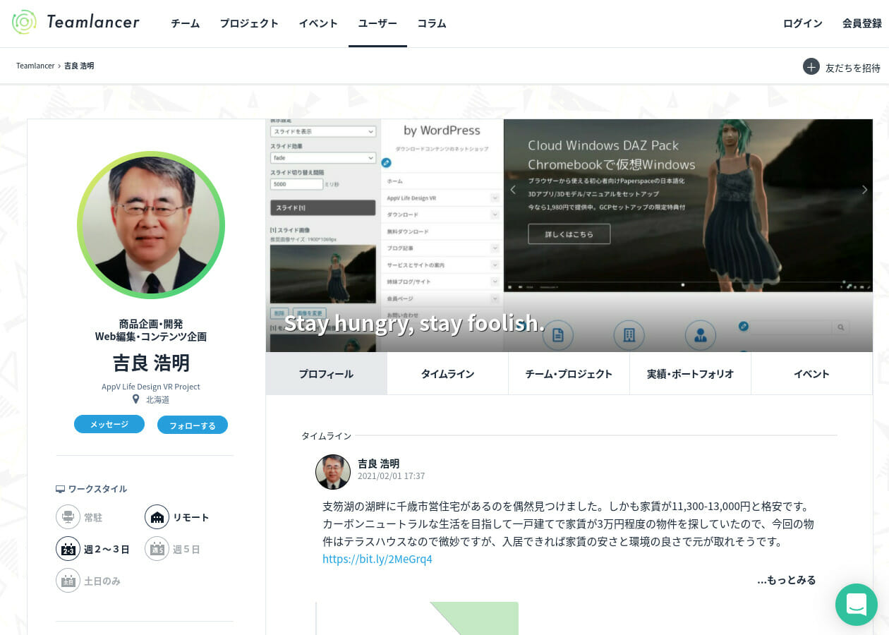Screen dimensions: 889x635
Task: Switch to the 実績・ポートフォリオ tab
Action: click(x=691, y=373)
